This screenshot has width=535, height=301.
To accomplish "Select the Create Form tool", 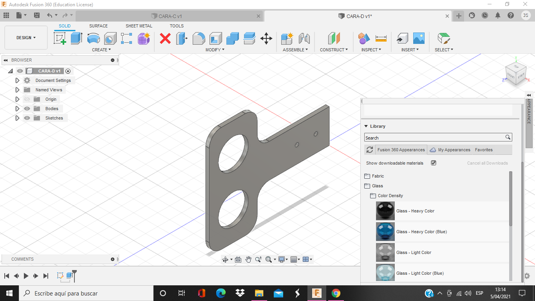I will 144,38.
